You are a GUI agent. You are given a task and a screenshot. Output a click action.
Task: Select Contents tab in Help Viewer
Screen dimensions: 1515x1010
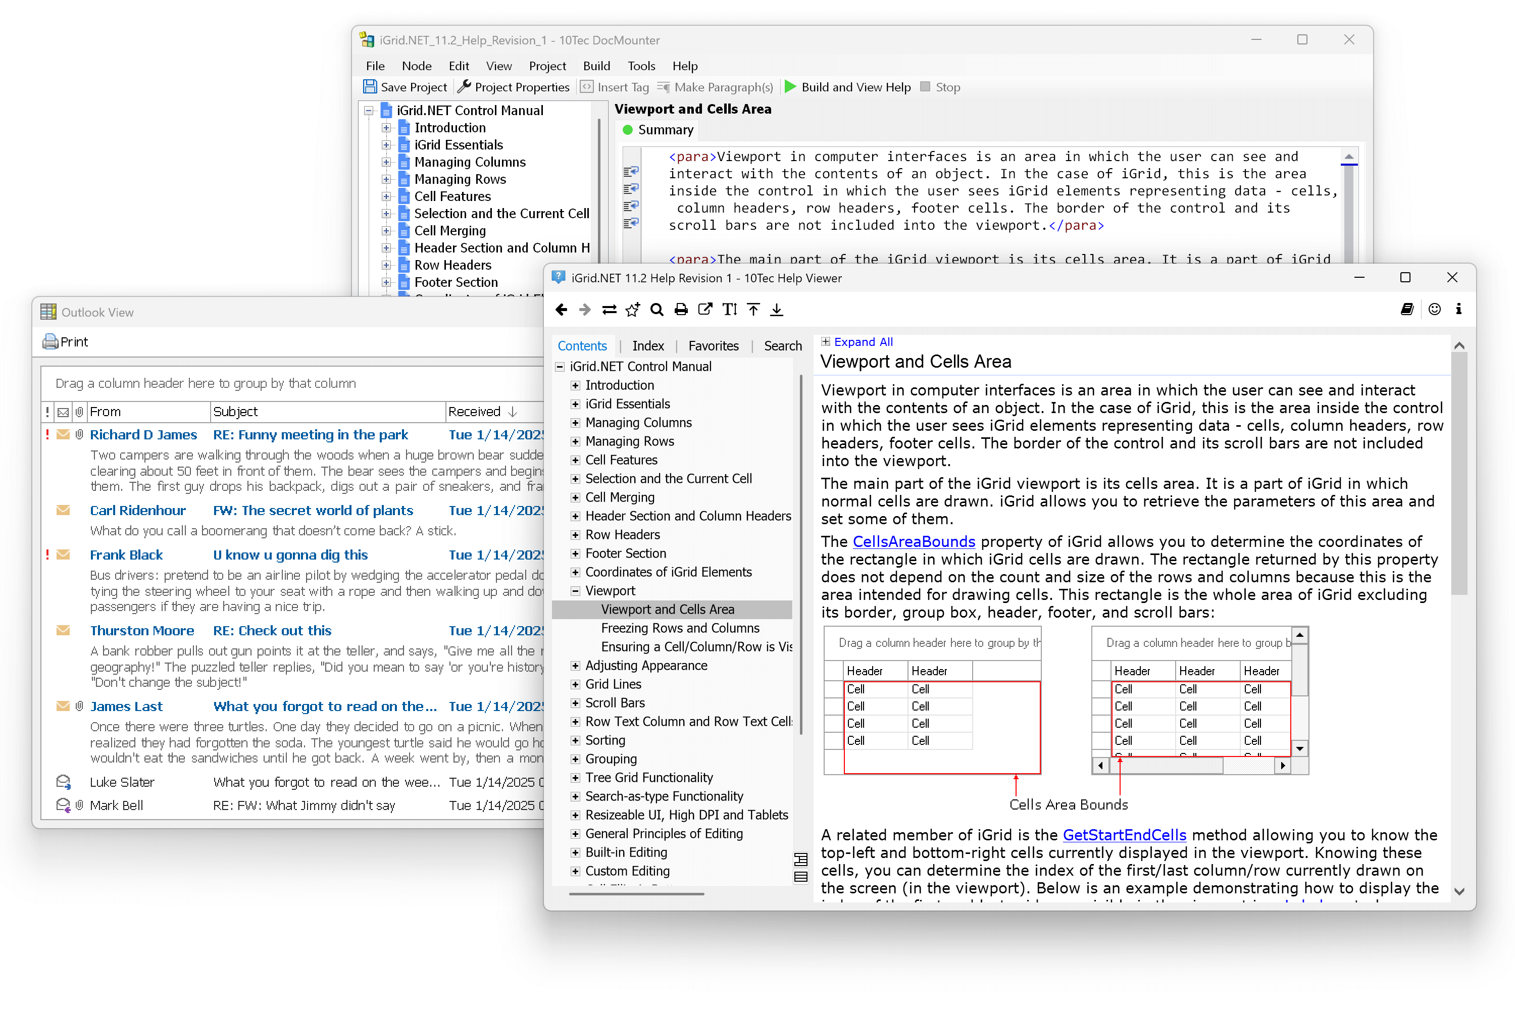[x=582, y=346]
